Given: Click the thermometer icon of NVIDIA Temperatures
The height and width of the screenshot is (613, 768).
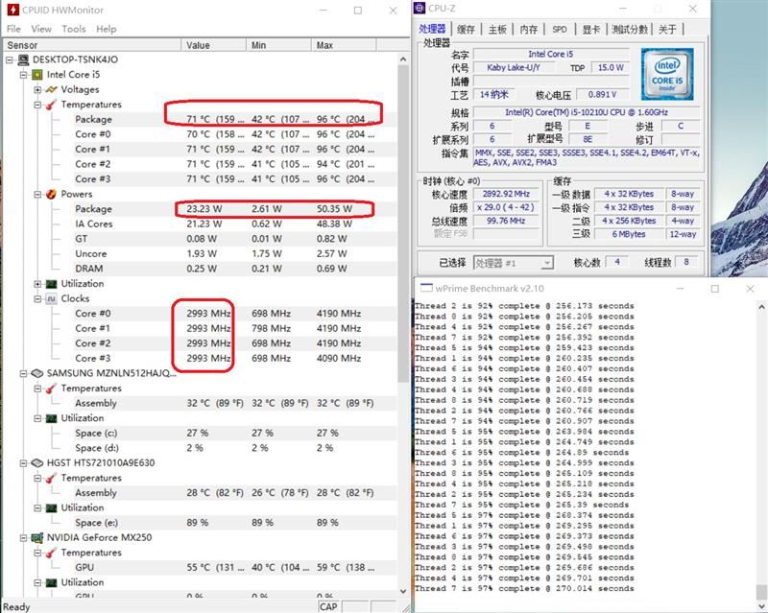Looking at the screenshot, I should 51,553.
